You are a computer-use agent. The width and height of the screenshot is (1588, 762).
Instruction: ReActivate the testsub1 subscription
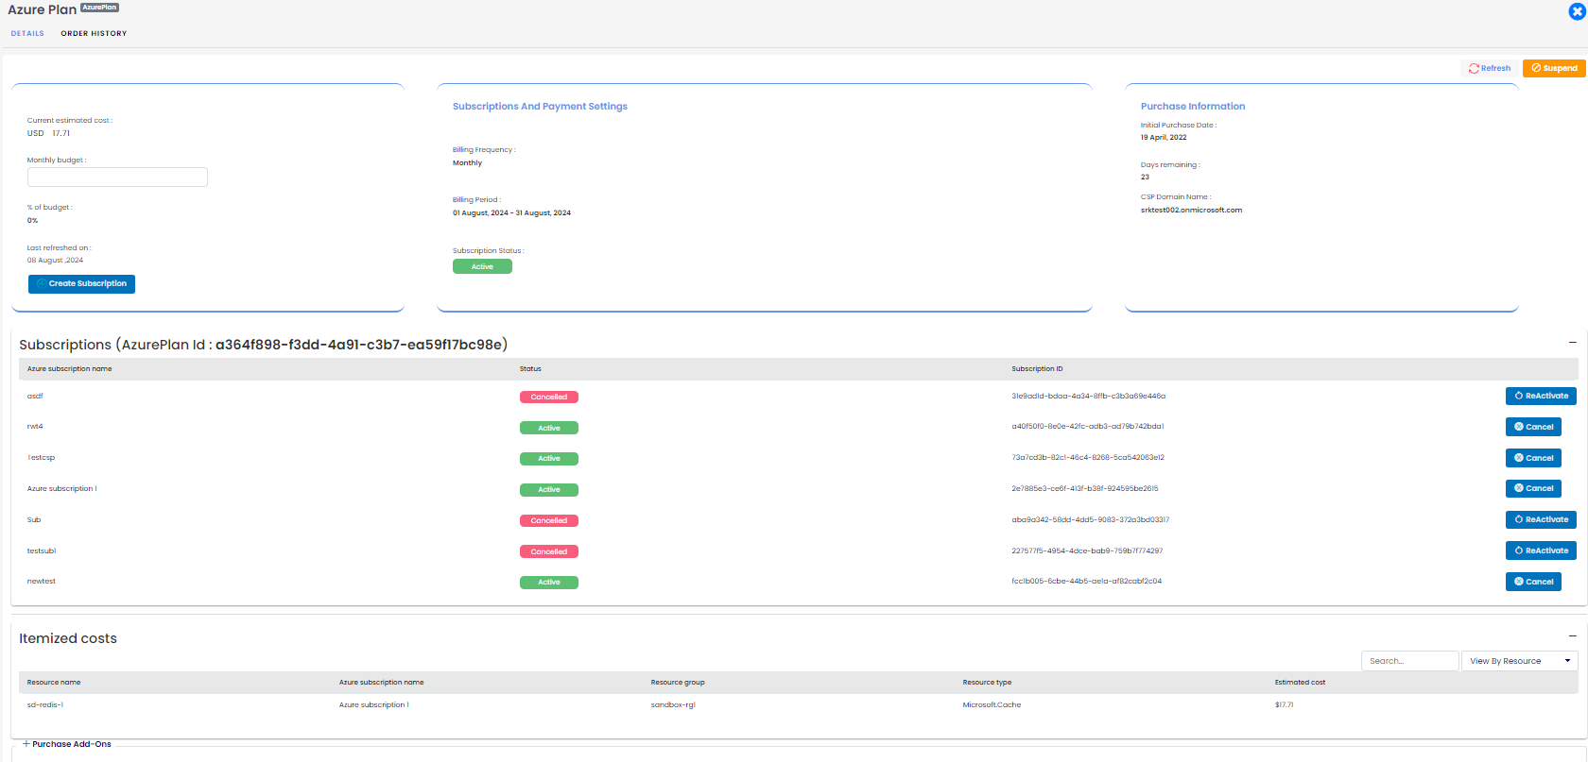[x=1541, y=550]
